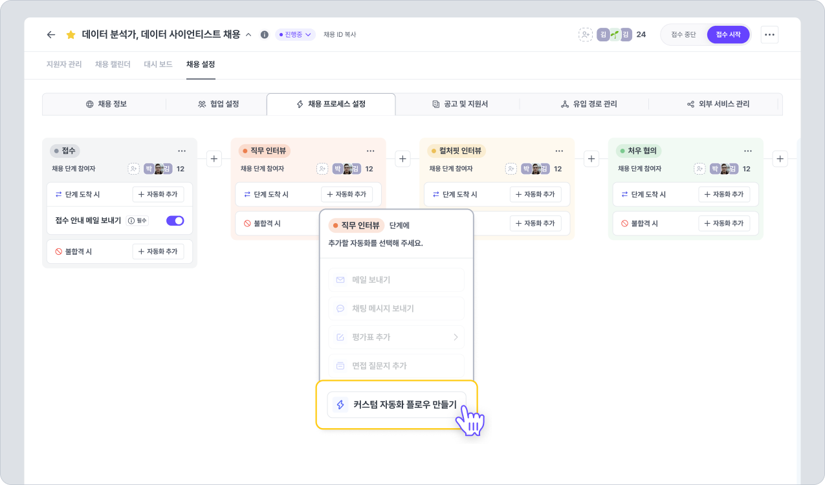Click the back arrow icon
This screenshot has width=825, height=485.
click(x=51, y=35)
